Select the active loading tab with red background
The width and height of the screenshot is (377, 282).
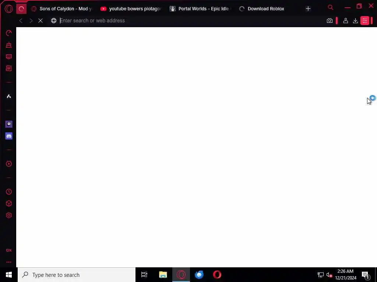point(21,9)
